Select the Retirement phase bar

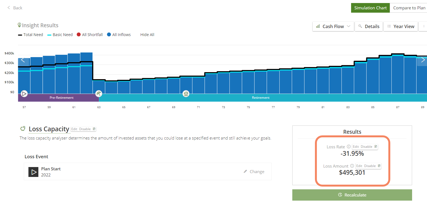pyautogui.click(x=263, y=98)
